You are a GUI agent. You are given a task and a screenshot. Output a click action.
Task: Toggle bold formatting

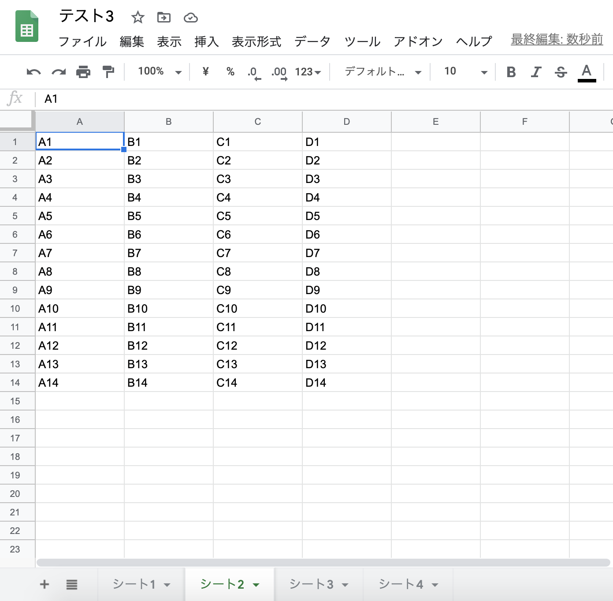tap(511, 72)
